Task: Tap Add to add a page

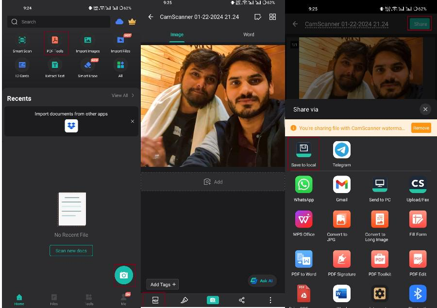Action: pyautogui.click(x=213, y=182)
